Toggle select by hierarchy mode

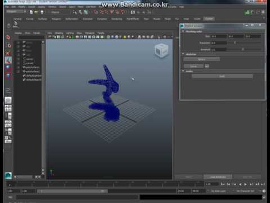tap(75, 12)
